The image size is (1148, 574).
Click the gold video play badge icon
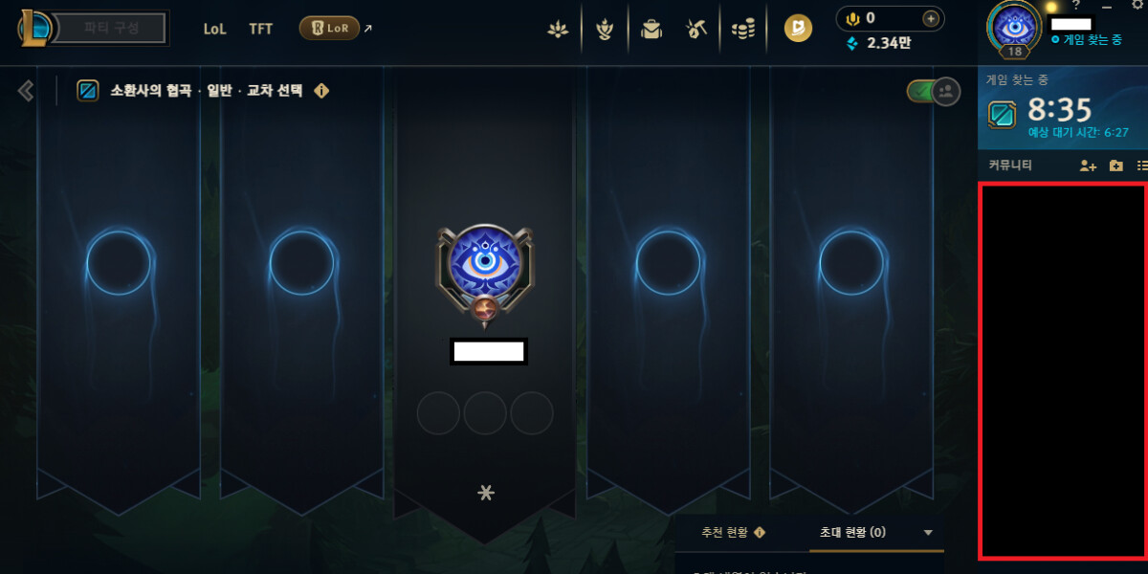[798, 28]
